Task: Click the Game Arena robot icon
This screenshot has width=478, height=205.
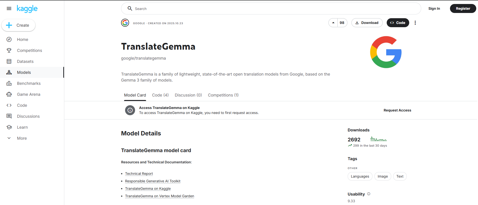Action: point(9,94)
